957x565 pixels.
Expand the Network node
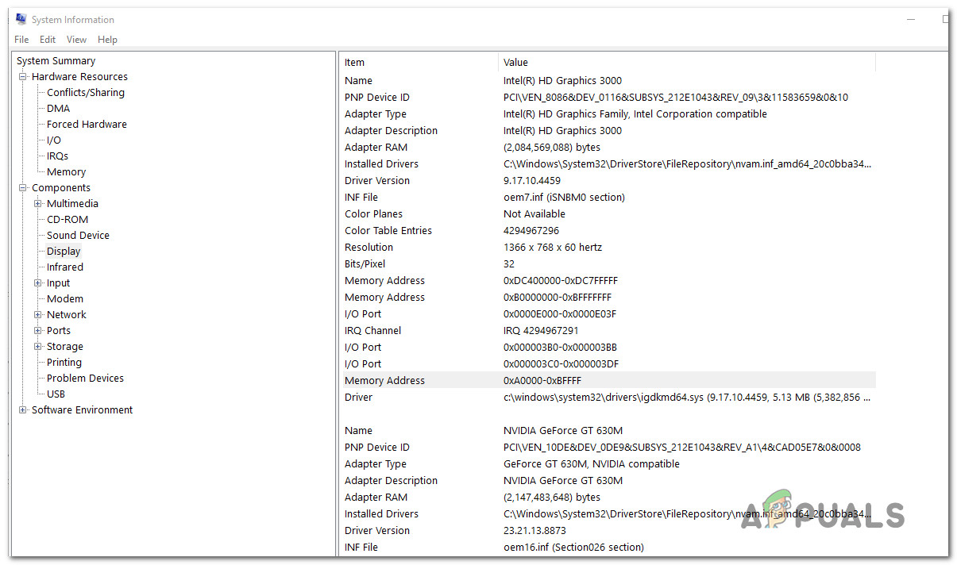pyautogui.click(x=38, y=315)
